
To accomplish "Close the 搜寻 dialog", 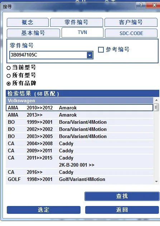I will tap(153, 5).
